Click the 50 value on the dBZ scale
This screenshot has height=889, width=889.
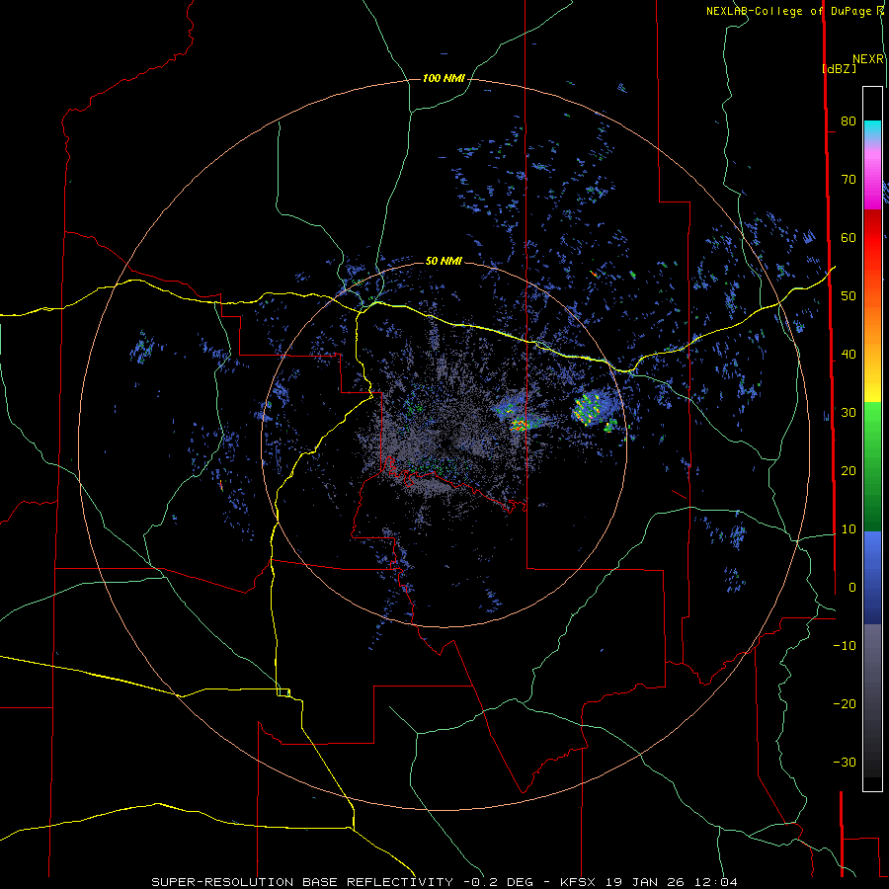849,296
